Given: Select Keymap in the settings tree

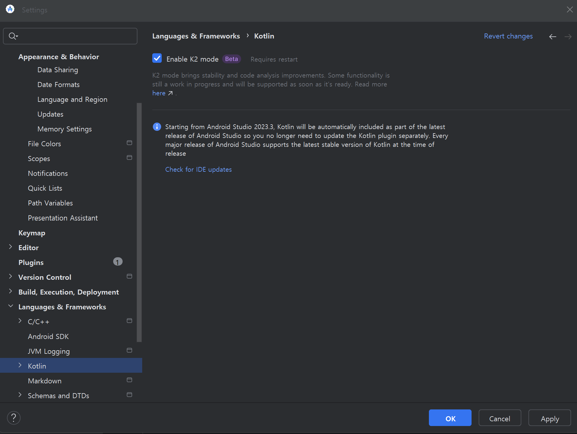Looking at the screenshot, I should point(32,233).
